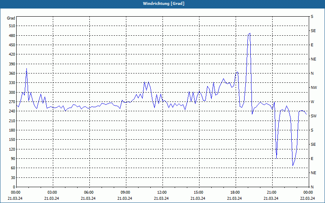Click the "300" left axis value
Screen dimensions: 325x203
coord(12,92)
